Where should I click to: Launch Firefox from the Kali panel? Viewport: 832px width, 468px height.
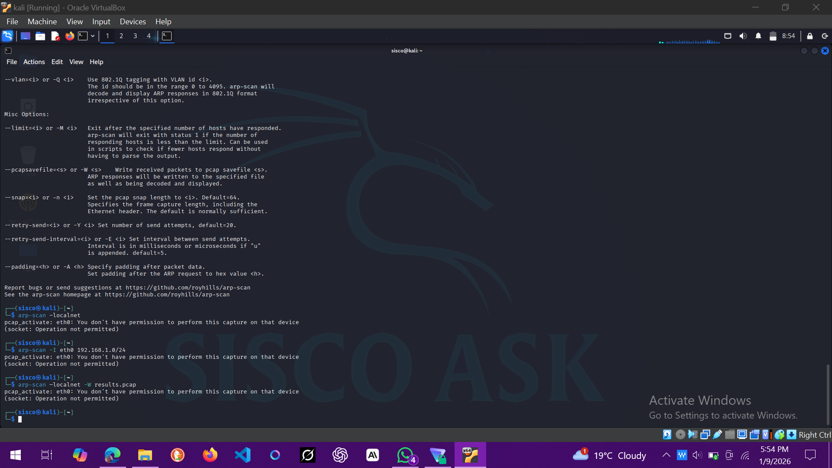[69, 36]
